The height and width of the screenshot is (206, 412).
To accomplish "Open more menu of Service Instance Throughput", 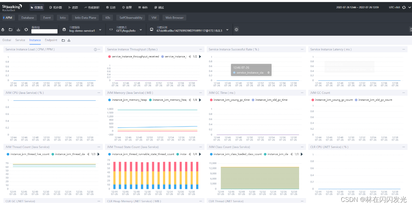I will coord(200,49).
